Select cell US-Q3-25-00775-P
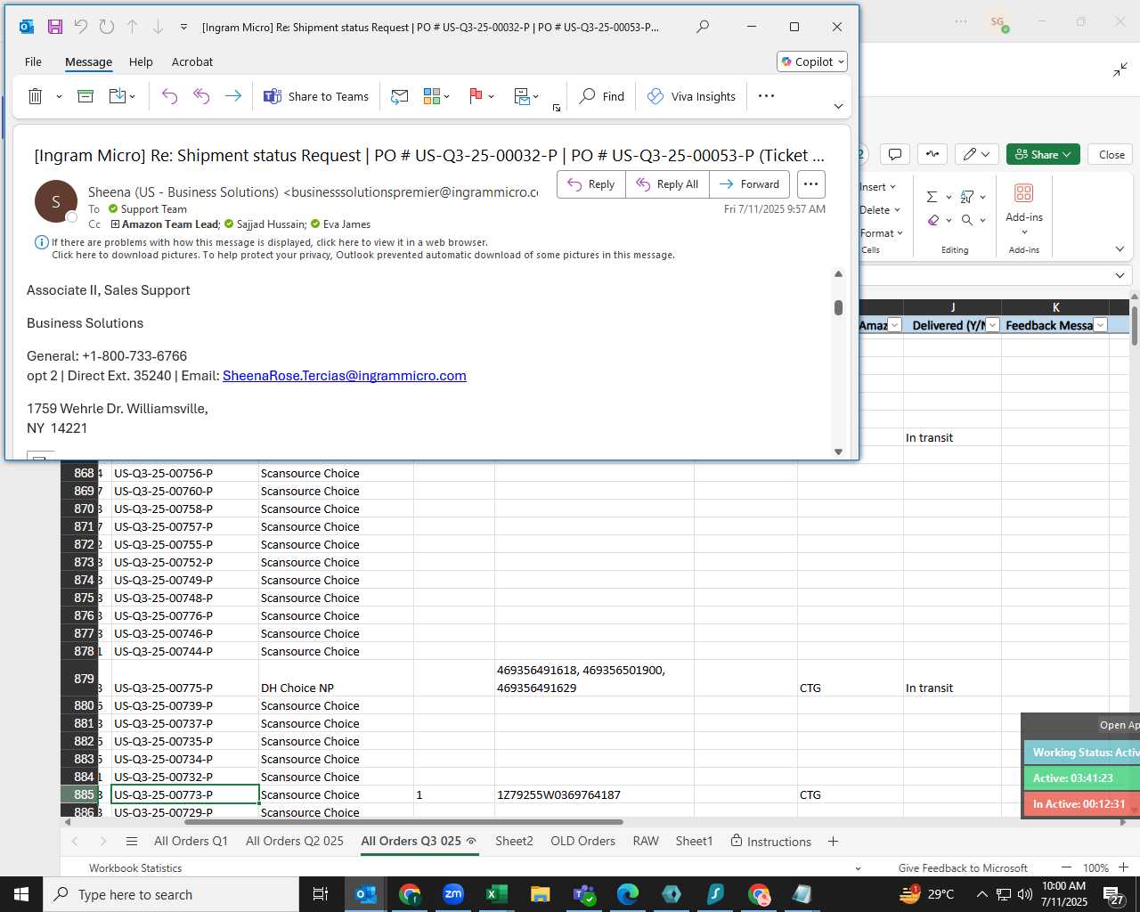 click(185, 679)
